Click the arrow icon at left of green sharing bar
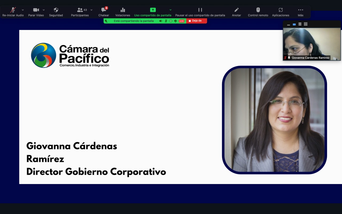This screenshot has width=342, height=214. pyautogui.click(x=106, y=21)
